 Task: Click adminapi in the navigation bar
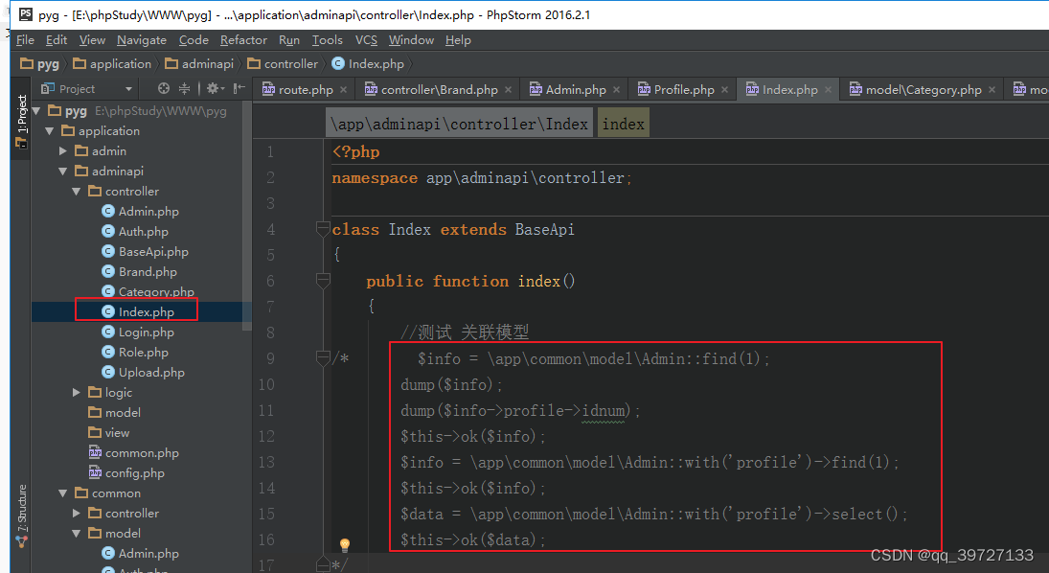point(199,63)
